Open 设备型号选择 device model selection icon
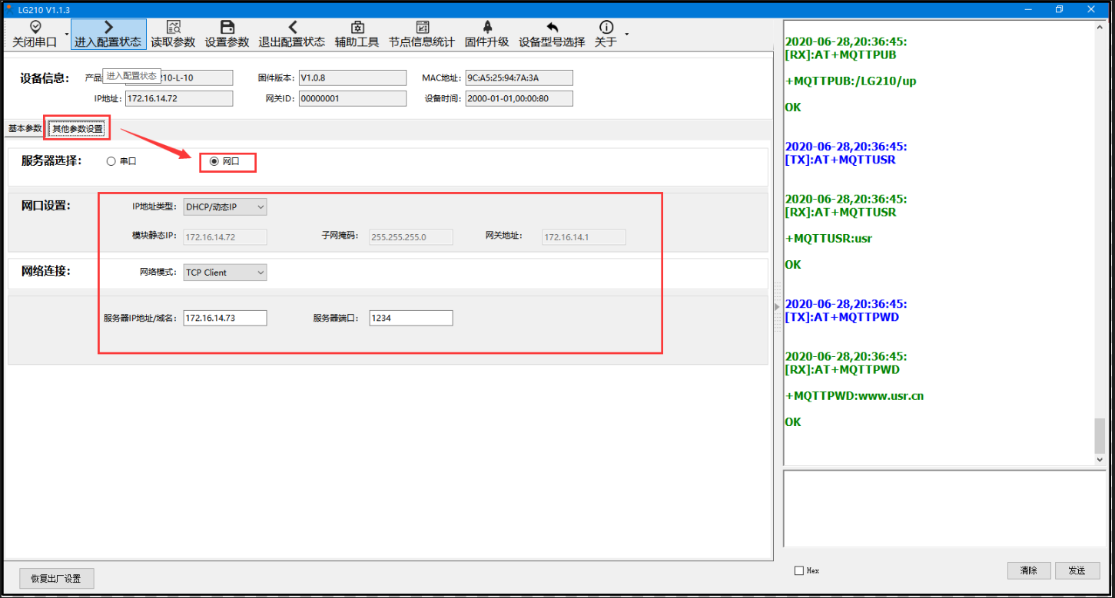 [551, 28]
